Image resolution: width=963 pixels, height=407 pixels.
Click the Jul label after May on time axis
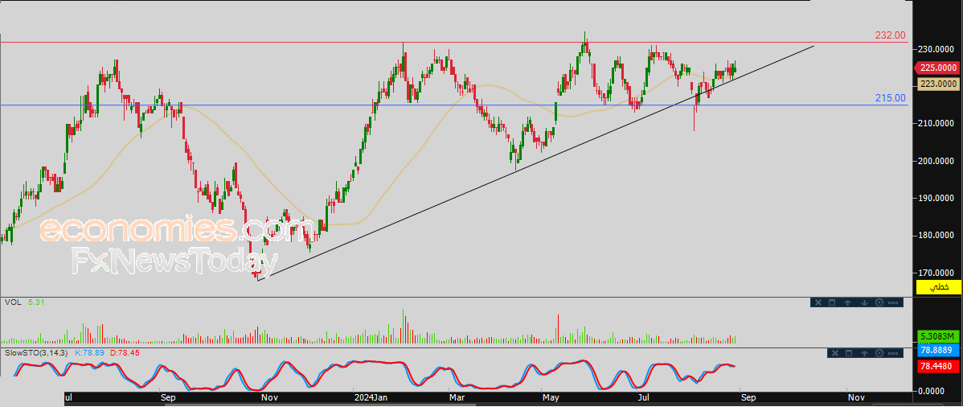pyautogui.click(x=644, y=398)
